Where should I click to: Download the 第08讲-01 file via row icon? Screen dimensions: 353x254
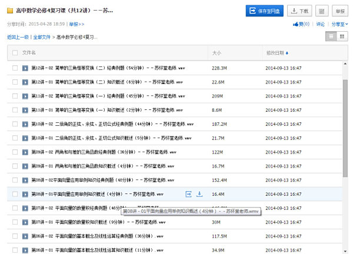199,194
